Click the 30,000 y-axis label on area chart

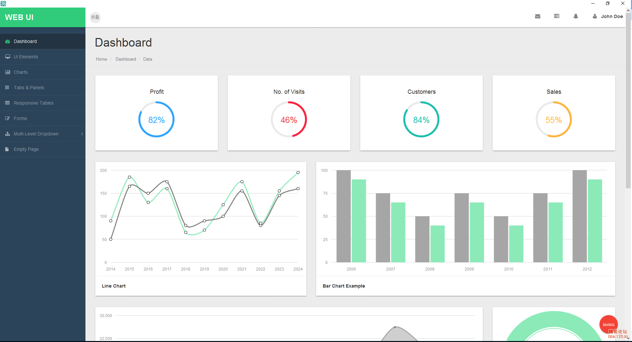106,315
